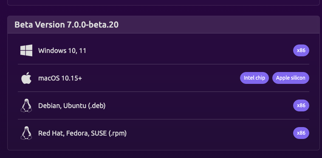Download the .rpm x86 package
The height and width of the screenshot is (158, 322).
coord(301,133)
